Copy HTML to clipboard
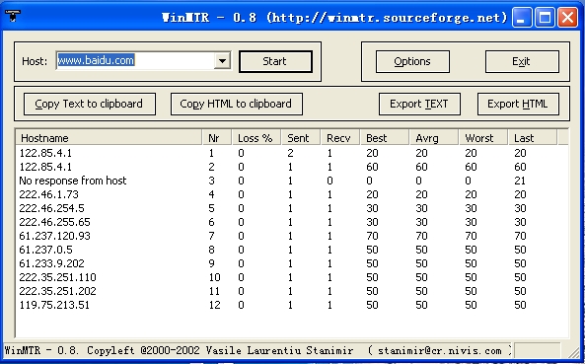The image size is (585, 364). [x=236, y=104]
